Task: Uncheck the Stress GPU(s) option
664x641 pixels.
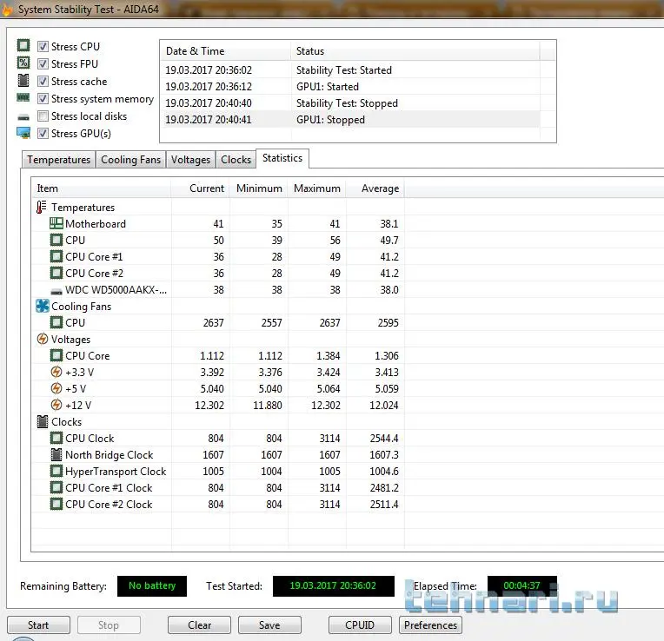Action: (x=43, y=134)
